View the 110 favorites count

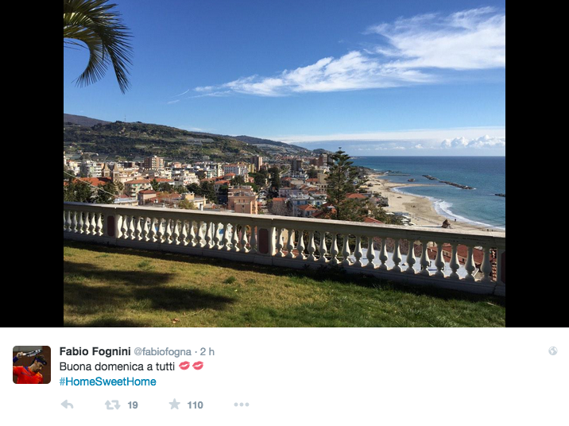[x=195, y=405]
